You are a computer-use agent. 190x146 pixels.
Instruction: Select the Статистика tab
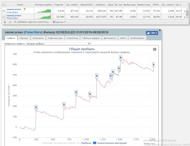click(x=72, y=38)
